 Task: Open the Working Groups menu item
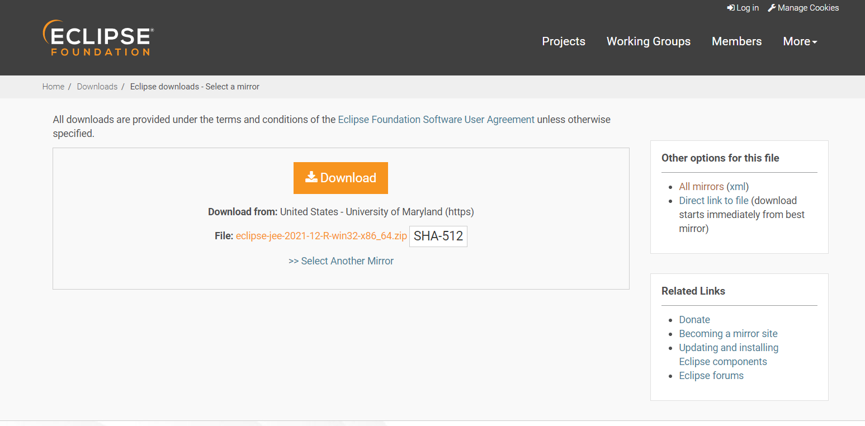click(x=648, y=41)
